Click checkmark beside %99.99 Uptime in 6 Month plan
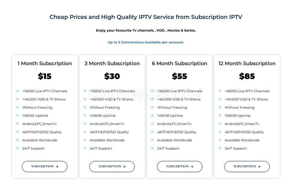 (153, 115)
